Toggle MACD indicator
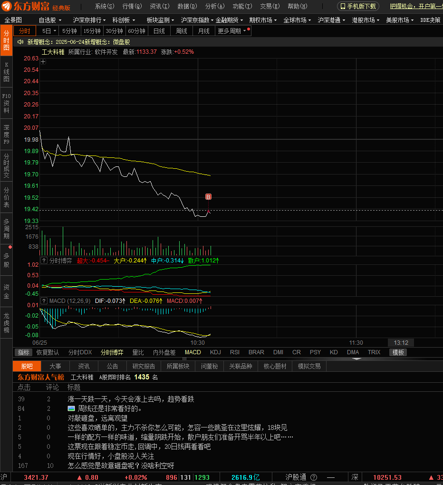Viewport: 443px width, 485px height. pos(193,352)
